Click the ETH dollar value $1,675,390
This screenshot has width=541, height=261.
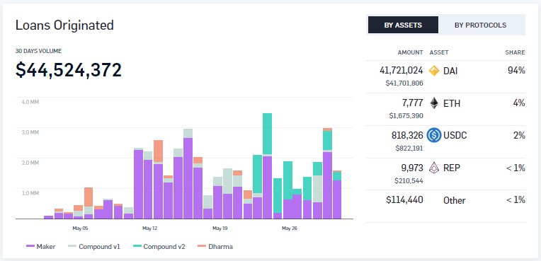coord(406,115)
